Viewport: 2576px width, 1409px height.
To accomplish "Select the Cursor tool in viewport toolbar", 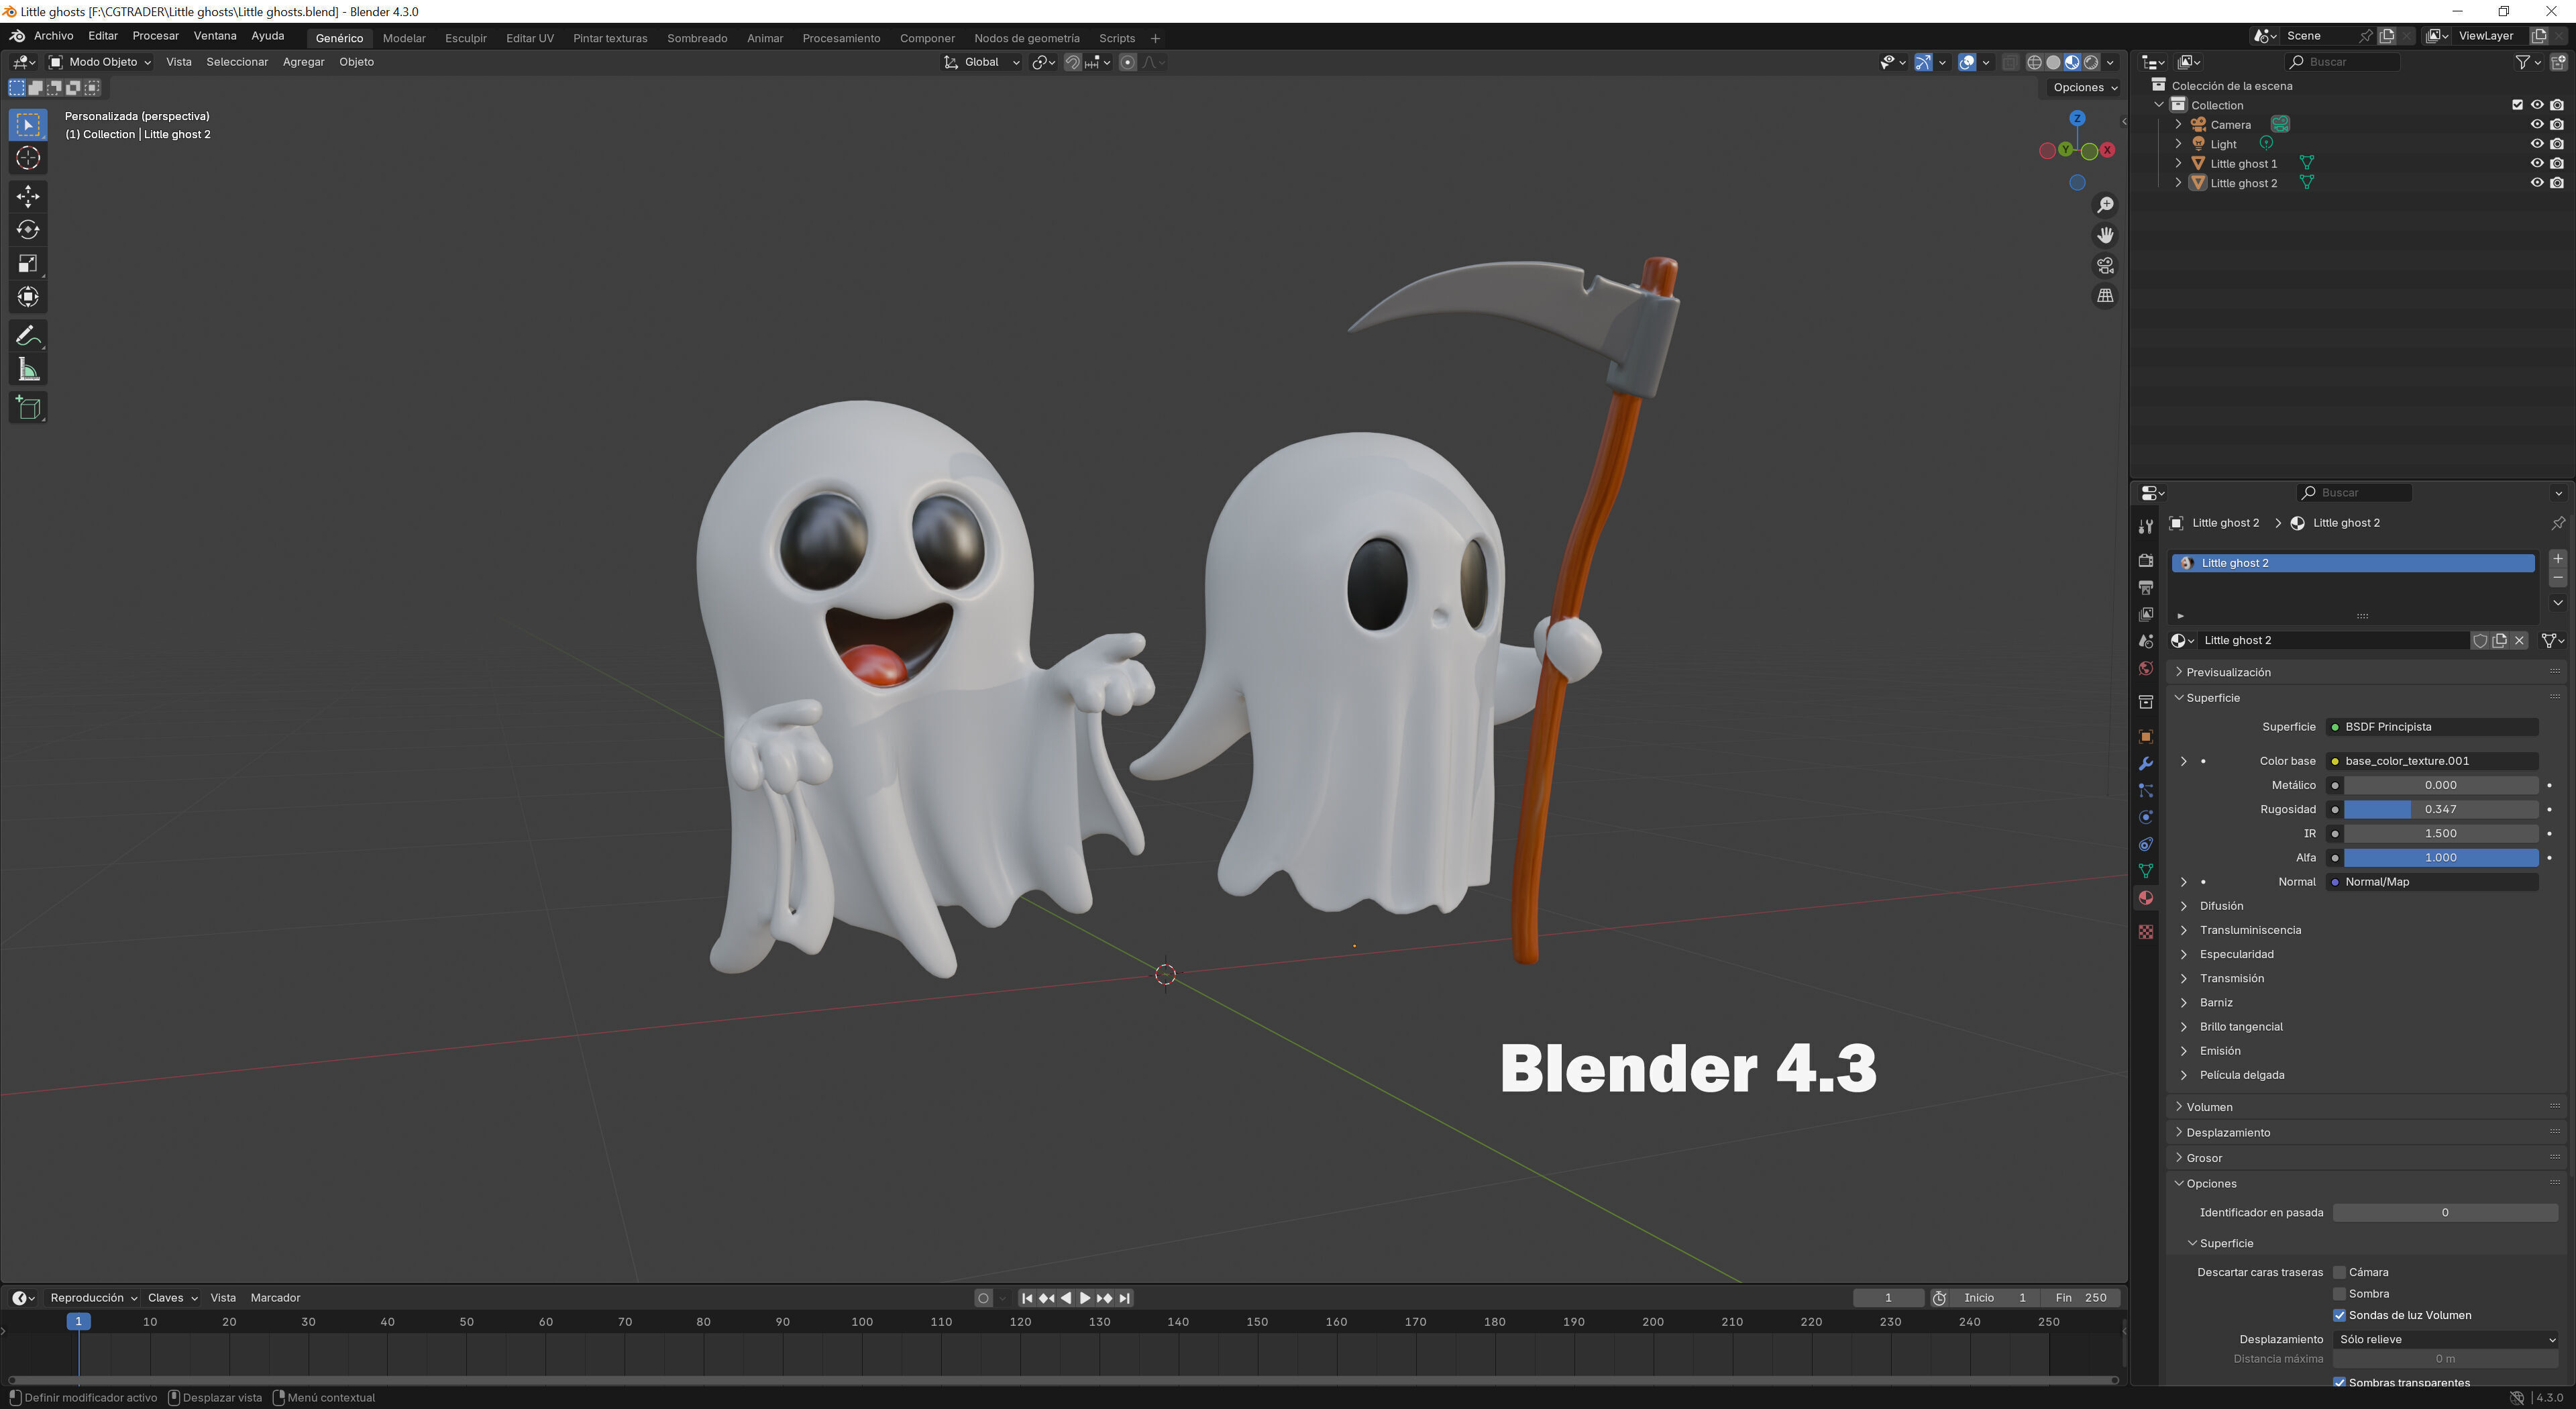I will coord(28,158).
